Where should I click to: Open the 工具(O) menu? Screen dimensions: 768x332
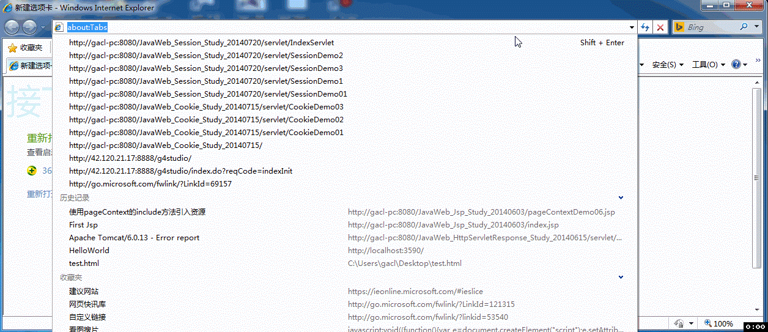tap(708, 65)
